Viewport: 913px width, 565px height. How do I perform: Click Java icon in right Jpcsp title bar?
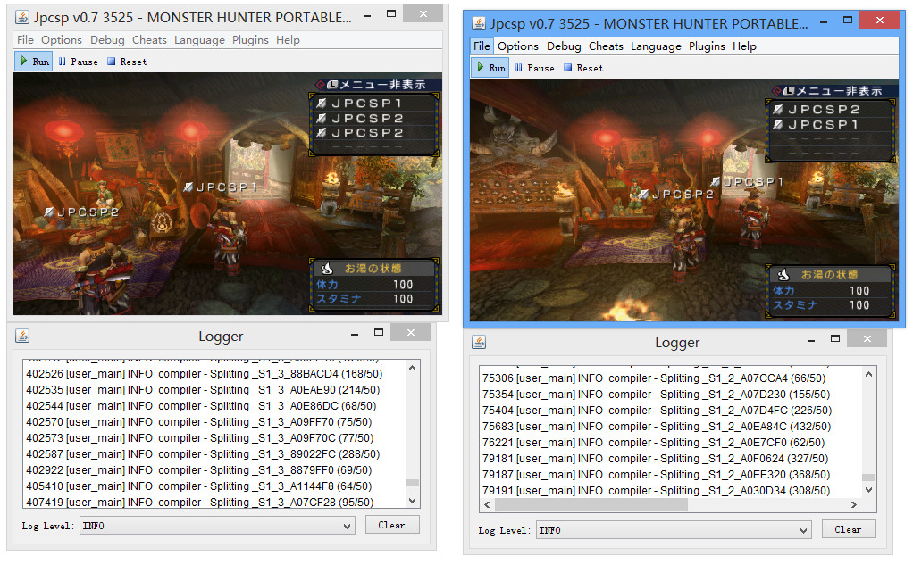pos(479,22)
